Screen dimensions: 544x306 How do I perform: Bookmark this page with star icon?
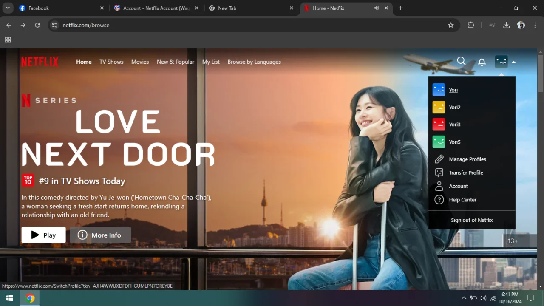451,25
